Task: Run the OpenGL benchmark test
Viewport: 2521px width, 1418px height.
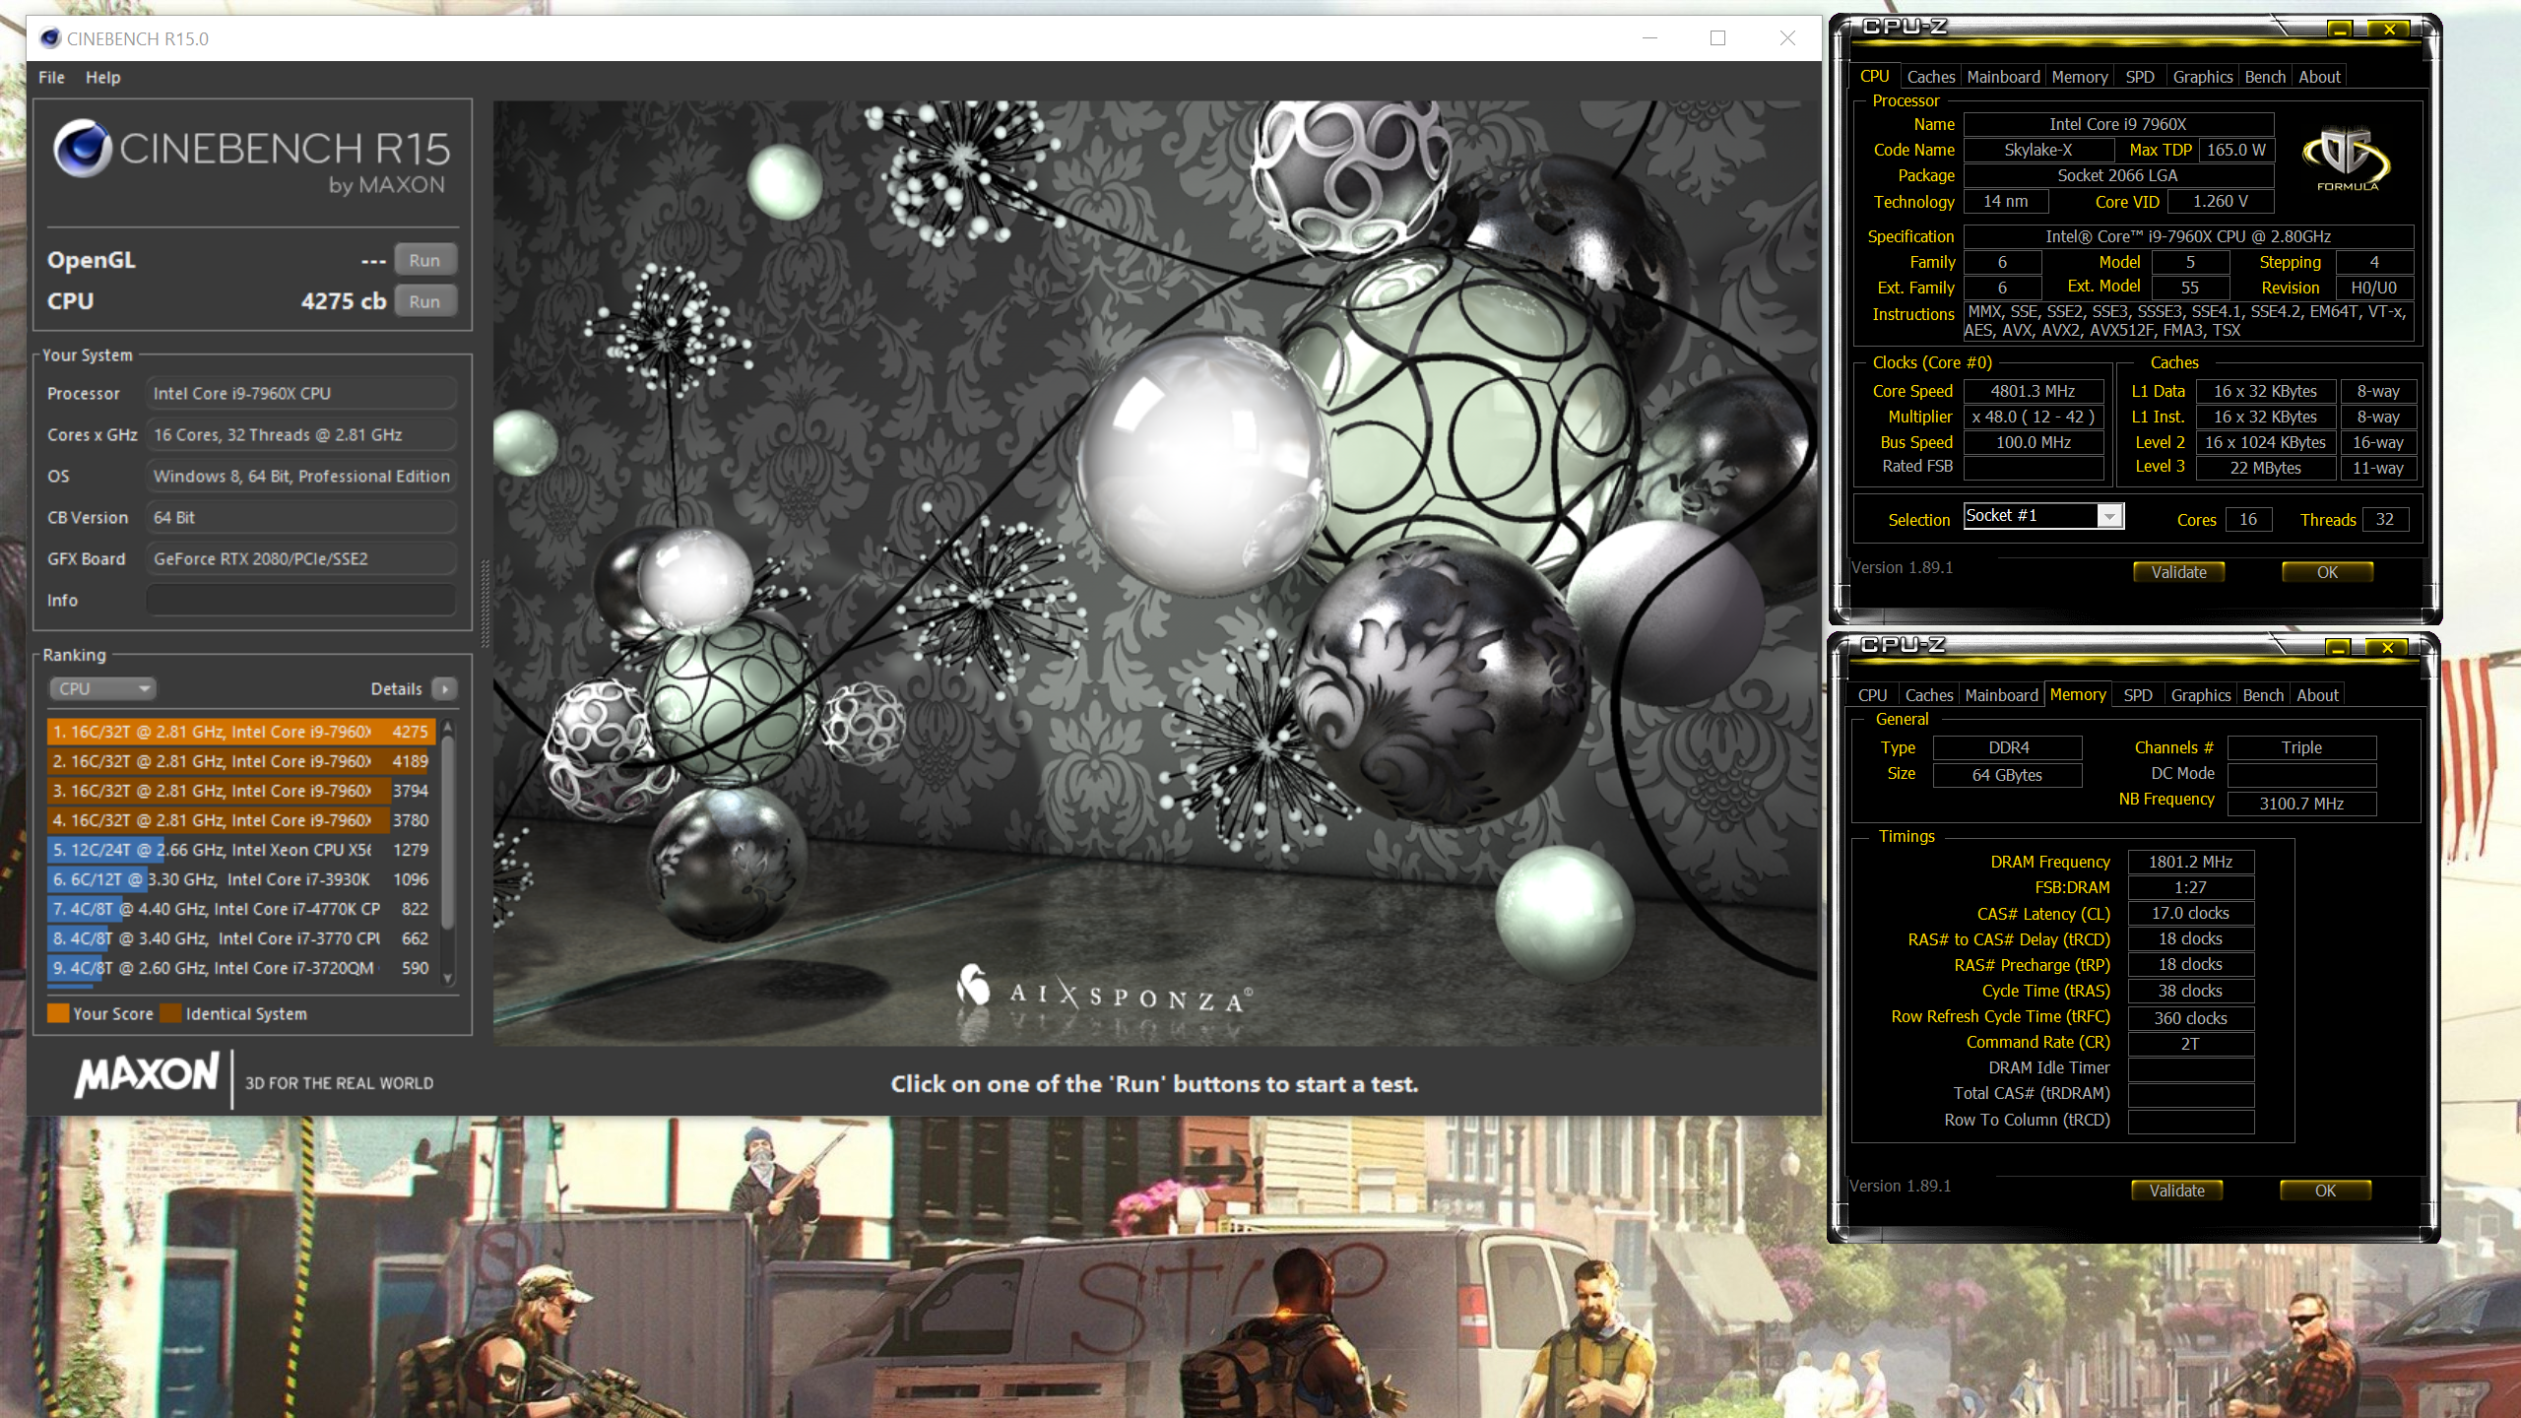Action: [x=424, y=260]
